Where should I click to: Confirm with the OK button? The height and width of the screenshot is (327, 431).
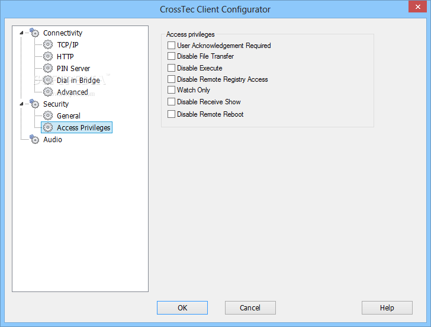(182, 307)
